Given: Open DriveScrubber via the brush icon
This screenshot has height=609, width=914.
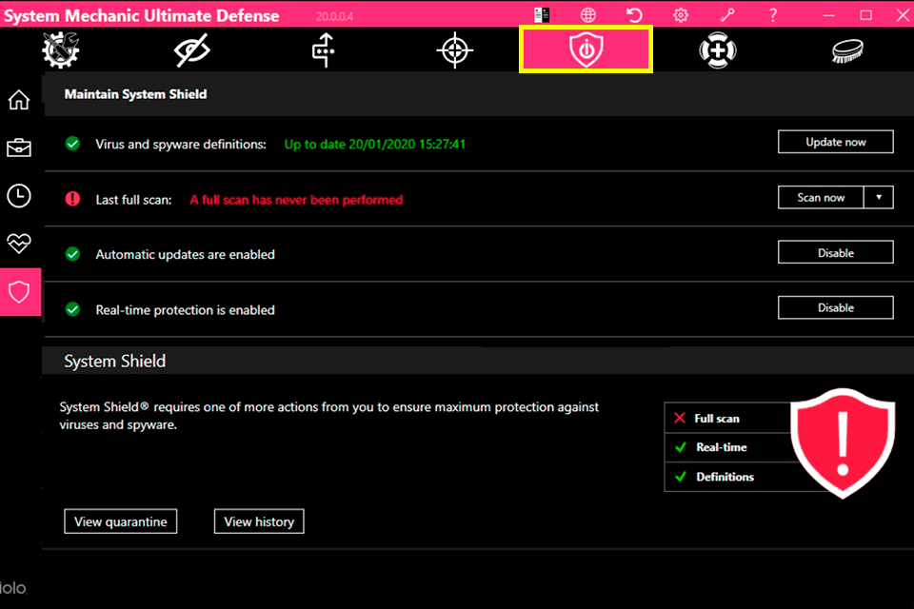Looking at the screenshot, I should (848, 49).
